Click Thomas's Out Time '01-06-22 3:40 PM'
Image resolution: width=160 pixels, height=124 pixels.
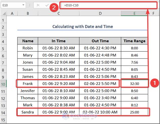[x=100, y=98]
